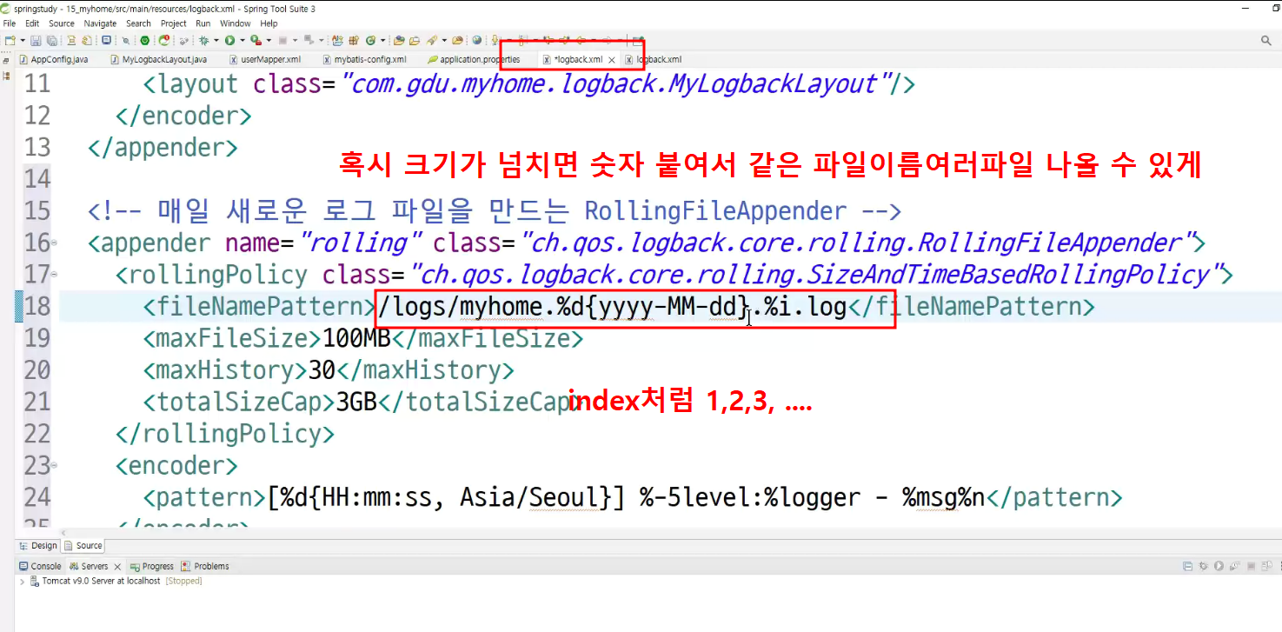
Task: Switch to the userMapper.xml editor tab
Action: 265,59
